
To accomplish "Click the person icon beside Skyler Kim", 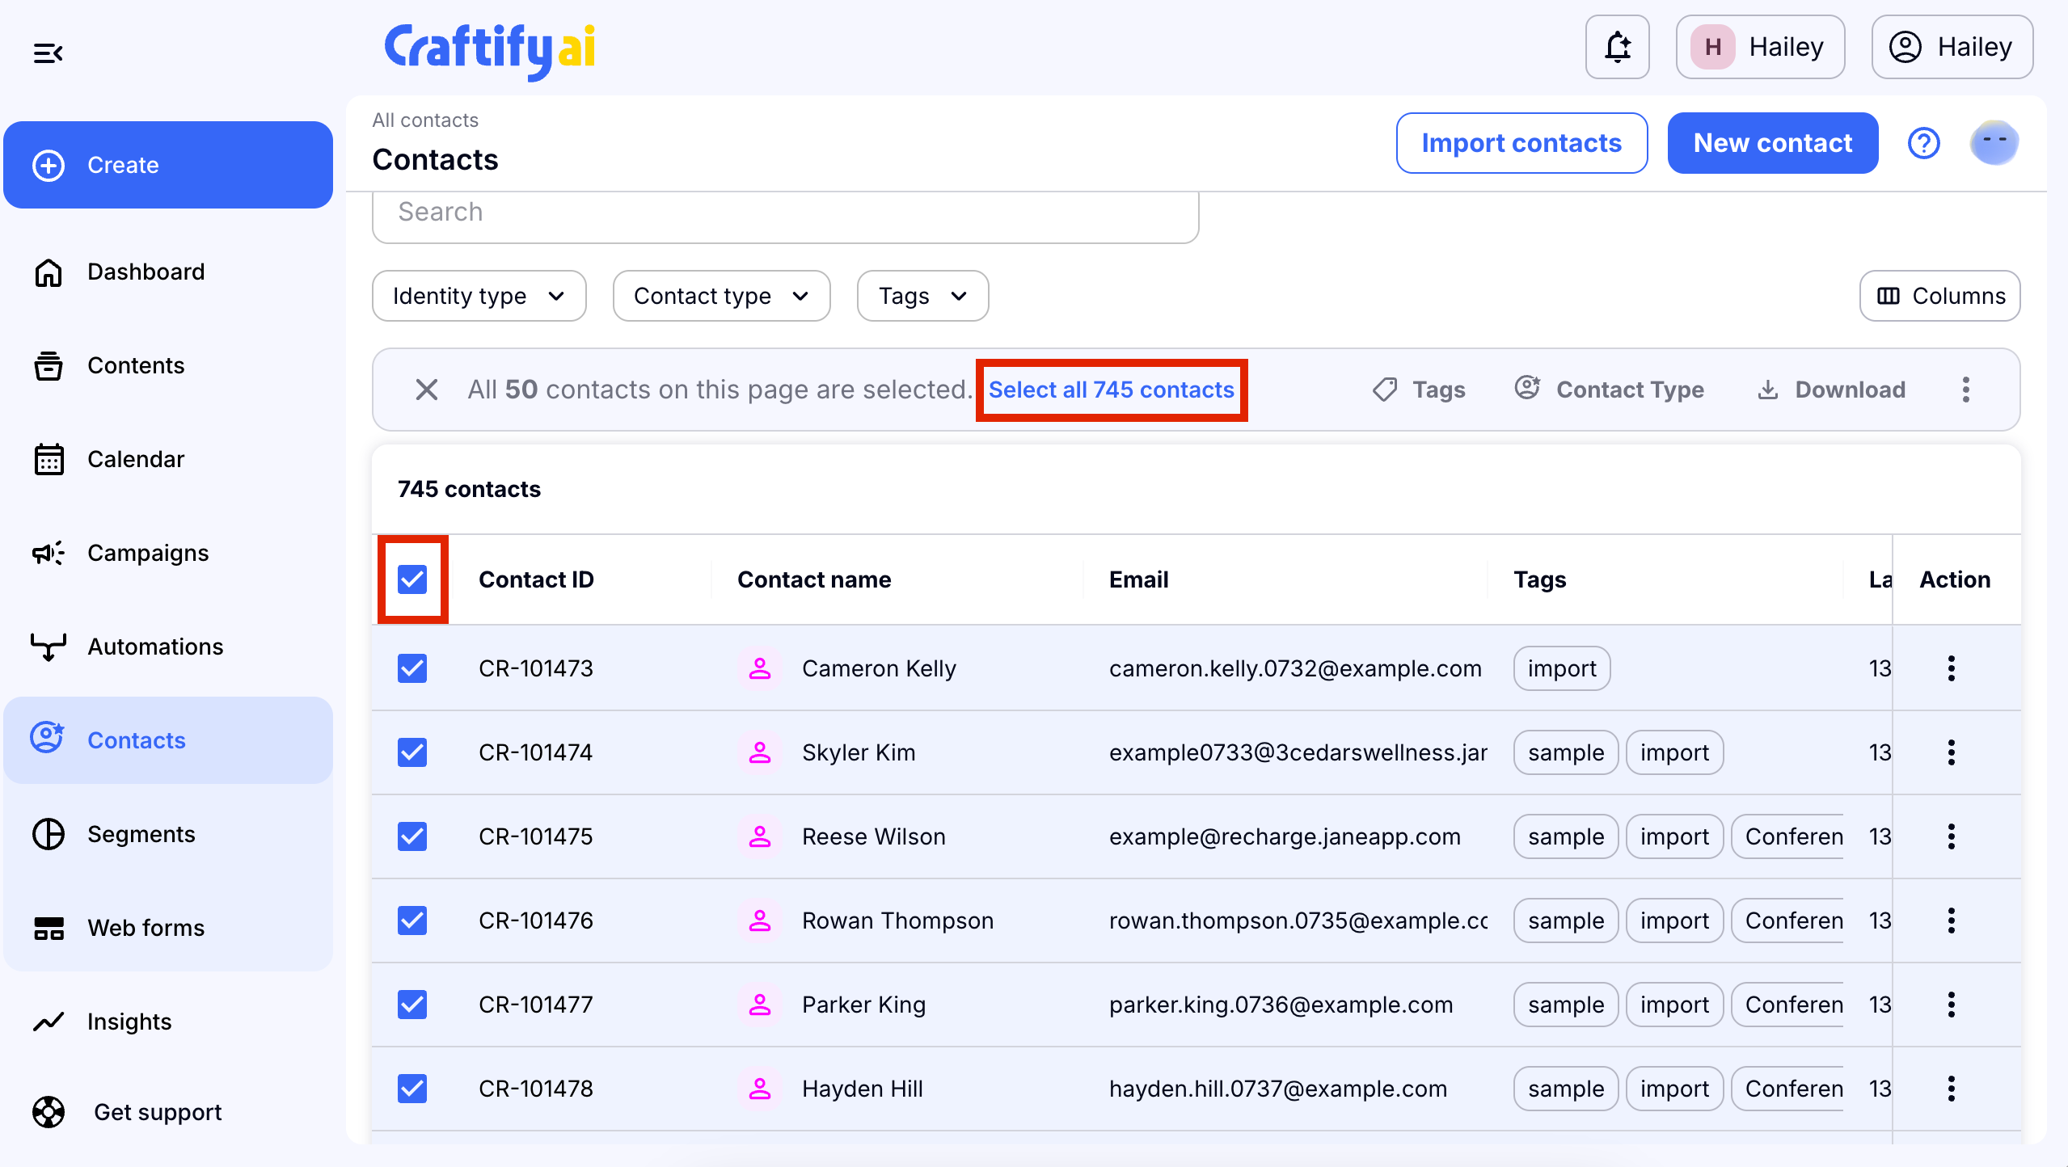I will (760, 752).
